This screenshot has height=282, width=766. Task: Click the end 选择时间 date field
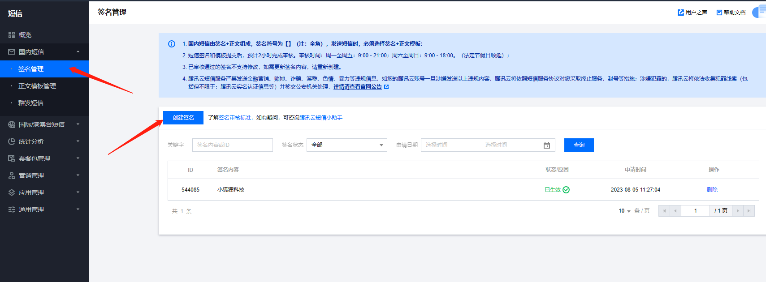[496, 145]
